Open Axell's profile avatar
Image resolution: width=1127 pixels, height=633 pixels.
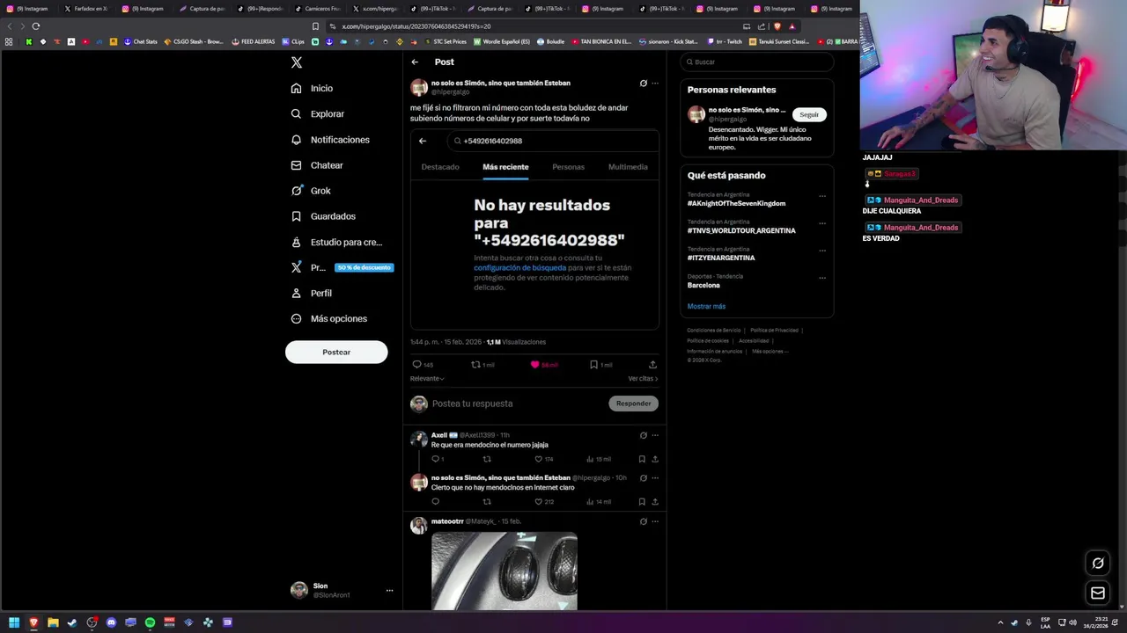419,440
